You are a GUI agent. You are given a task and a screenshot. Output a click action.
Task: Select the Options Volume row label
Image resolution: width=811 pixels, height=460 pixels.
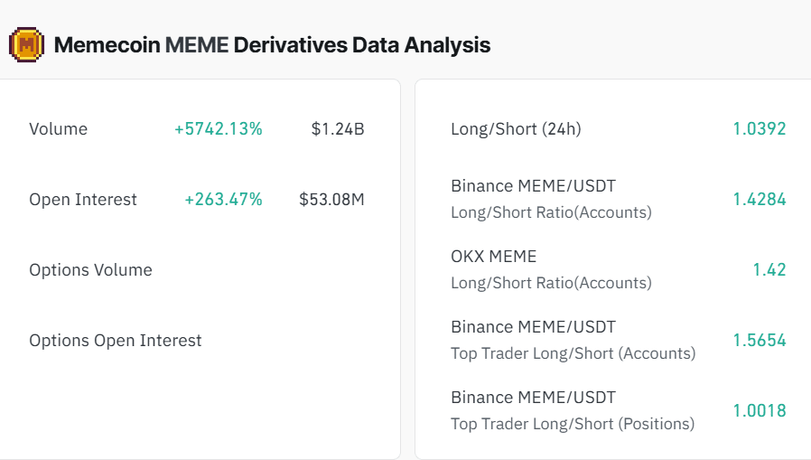(90, 270)
